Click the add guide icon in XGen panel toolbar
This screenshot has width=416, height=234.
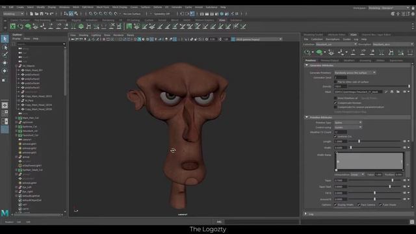[x=353, y=52]
